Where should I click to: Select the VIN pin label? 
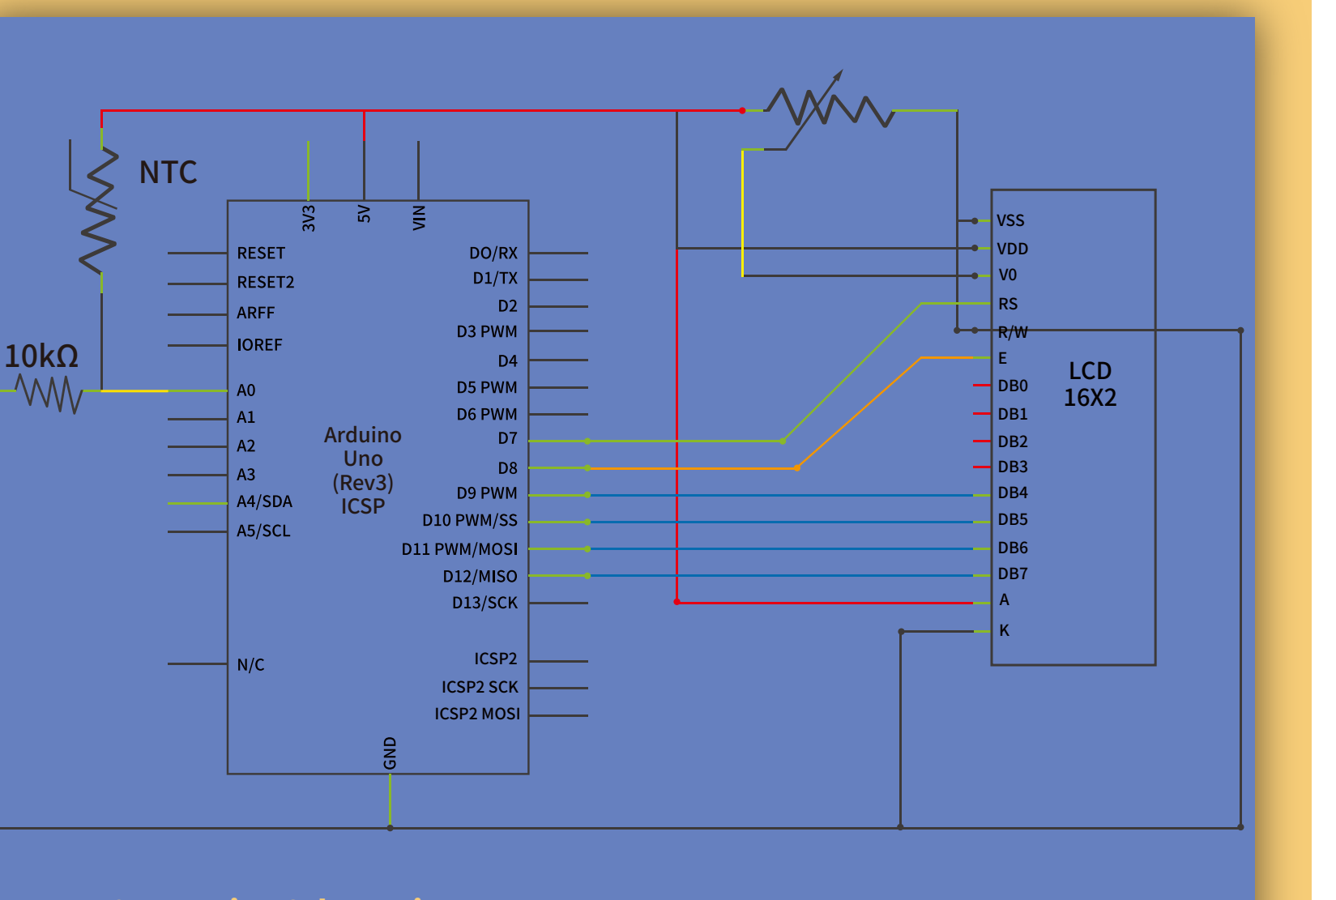coord(419,218)
